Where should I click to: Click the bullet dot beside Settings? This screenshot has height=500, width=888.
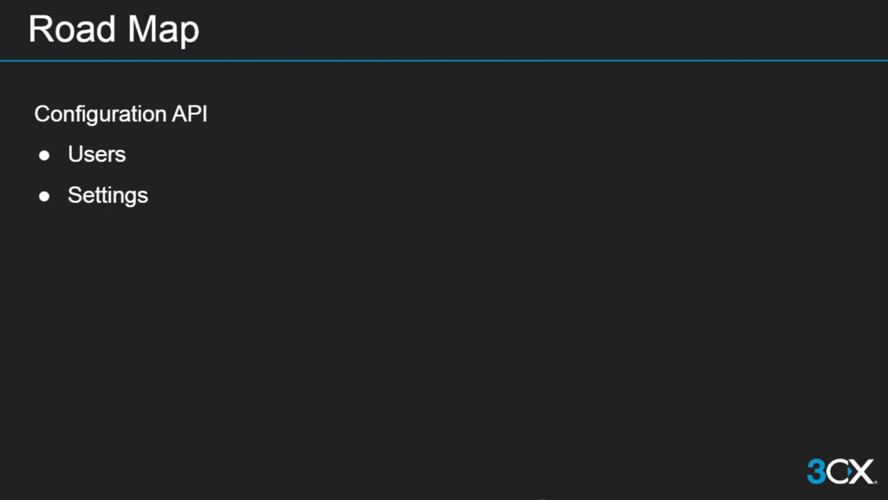click(44, 196)
